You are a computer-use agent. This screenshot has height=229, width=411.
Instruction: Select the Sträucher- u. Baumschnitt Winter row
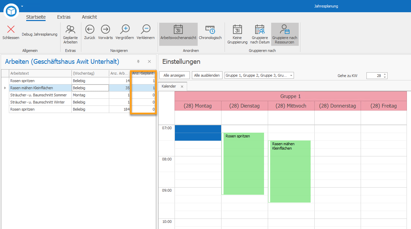click(x=78, y=102)
